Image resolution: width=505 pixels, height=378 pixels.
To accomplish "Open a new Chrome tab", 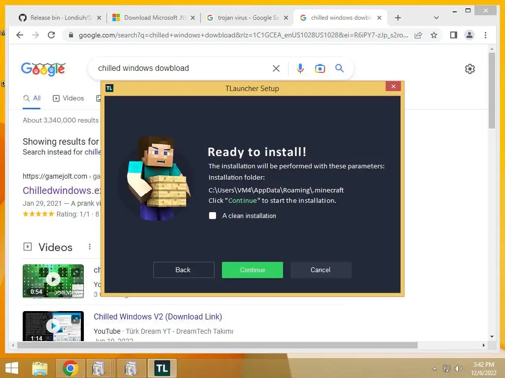I will [x=398, y=18].
